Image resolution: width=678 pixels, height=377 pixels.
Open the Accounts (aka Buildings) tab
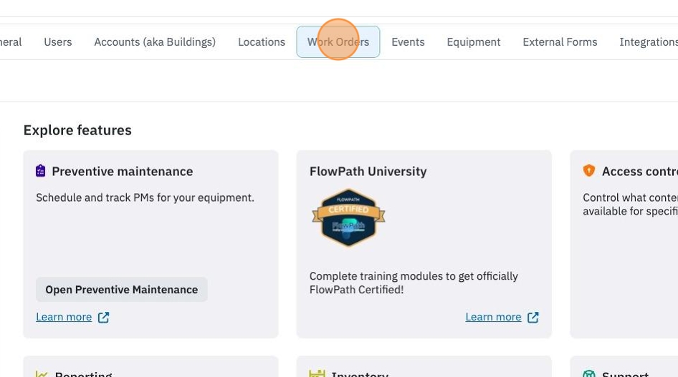click(155, 41)
